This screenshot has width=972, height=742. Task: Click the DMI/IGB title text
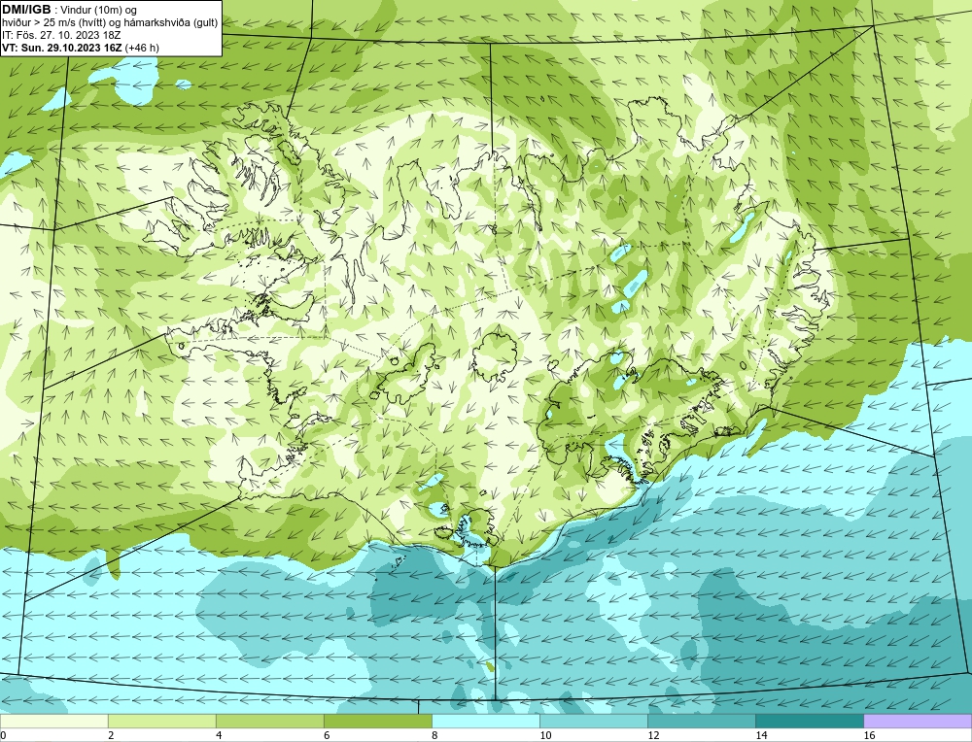click(26, 10)
